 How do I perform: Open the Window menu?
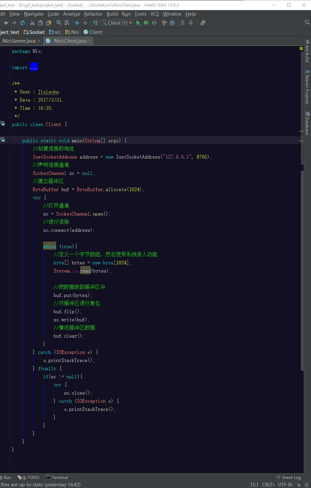click(172, 14)
